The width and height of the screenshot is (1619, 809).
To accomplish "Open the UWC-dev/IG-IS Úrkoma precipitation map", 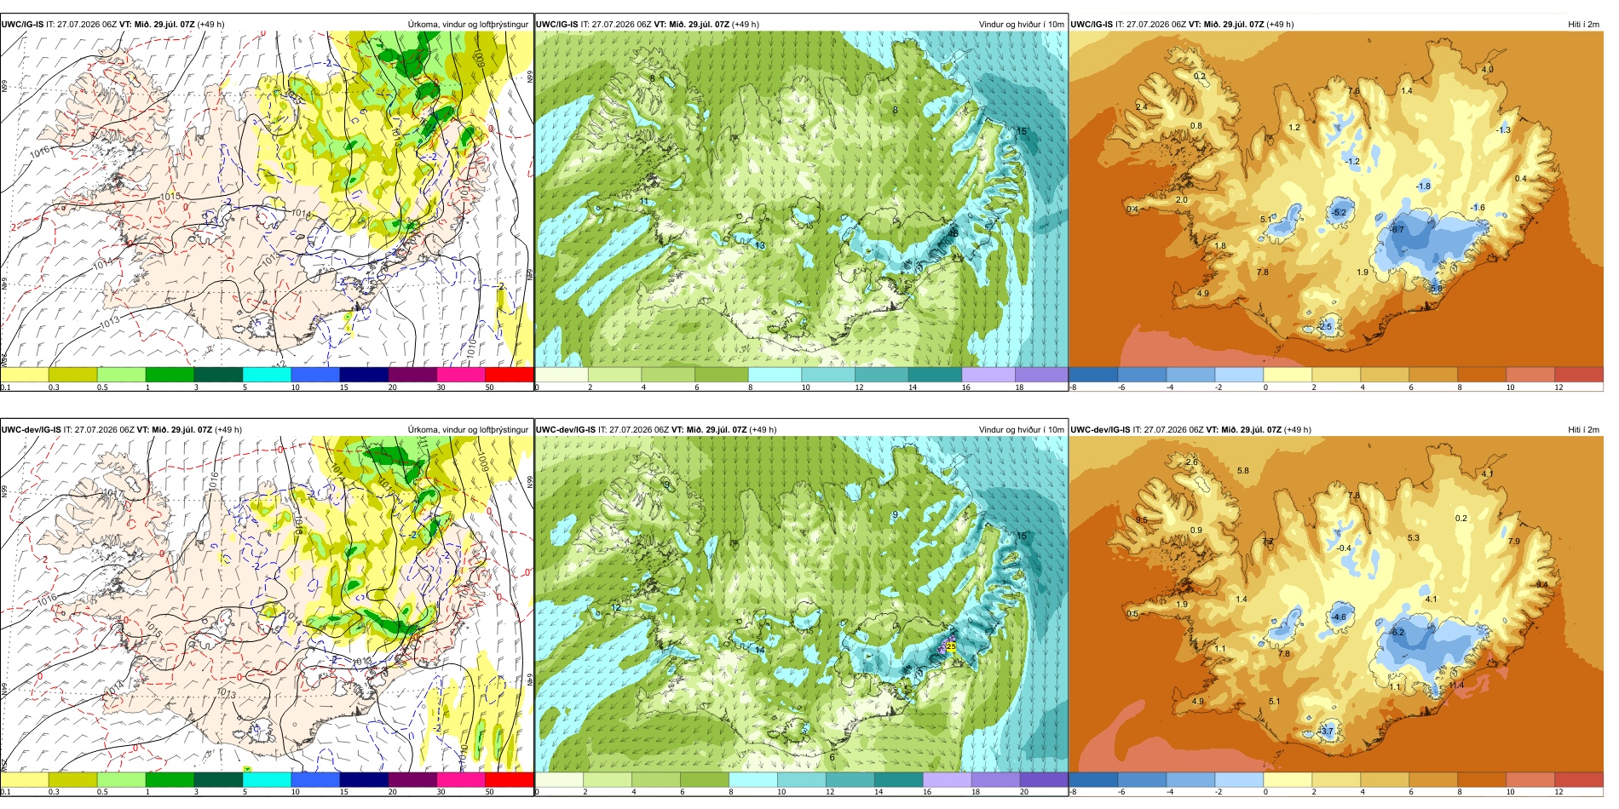I will pyautogui.click(x=267, y=605).
